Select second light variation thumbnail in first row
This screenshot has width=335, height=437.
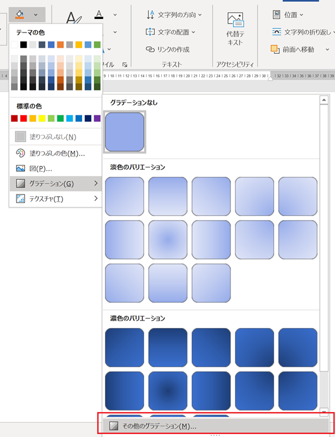[168, 196]
